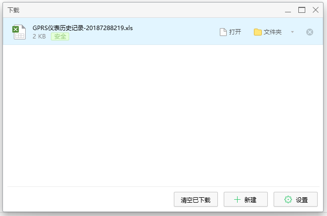Screen dimensions: 327x216
Task: Click the 2 KB file size text
Action: pos(39,36)
